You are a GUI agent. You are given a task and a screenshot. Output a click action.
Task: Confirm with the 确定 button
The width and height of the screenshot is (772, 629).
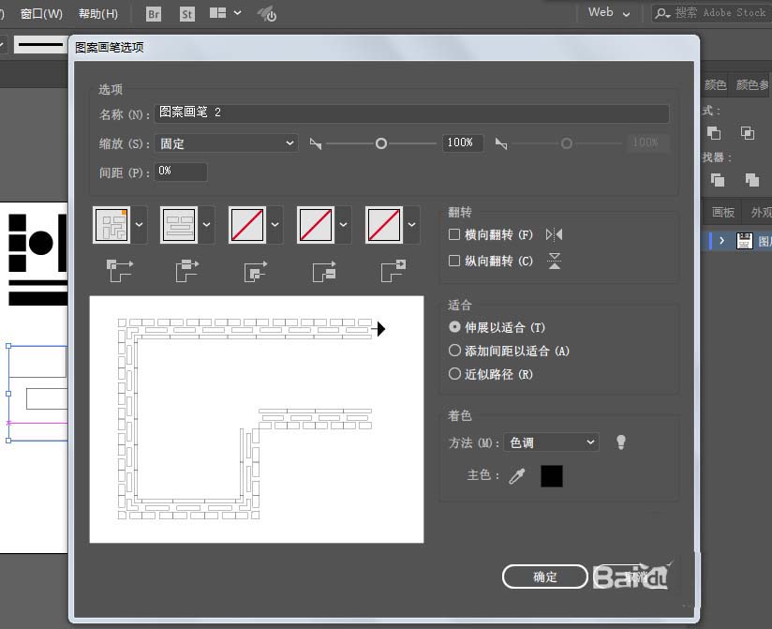point(545,577)
